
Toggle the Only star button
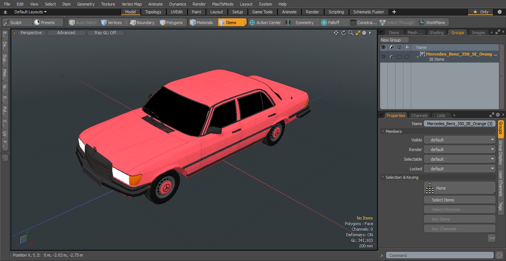coord(480,12)
